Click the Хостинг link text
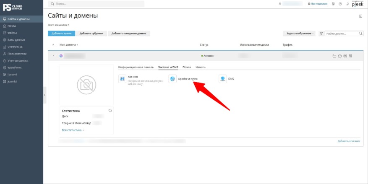The width and height of the screenshot is (368, 184). click(x=133, y=77)
